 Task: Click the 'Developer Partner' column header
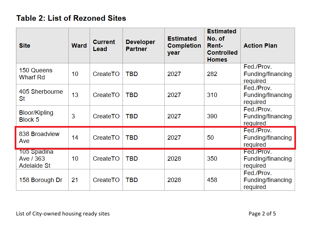(140, 46)
